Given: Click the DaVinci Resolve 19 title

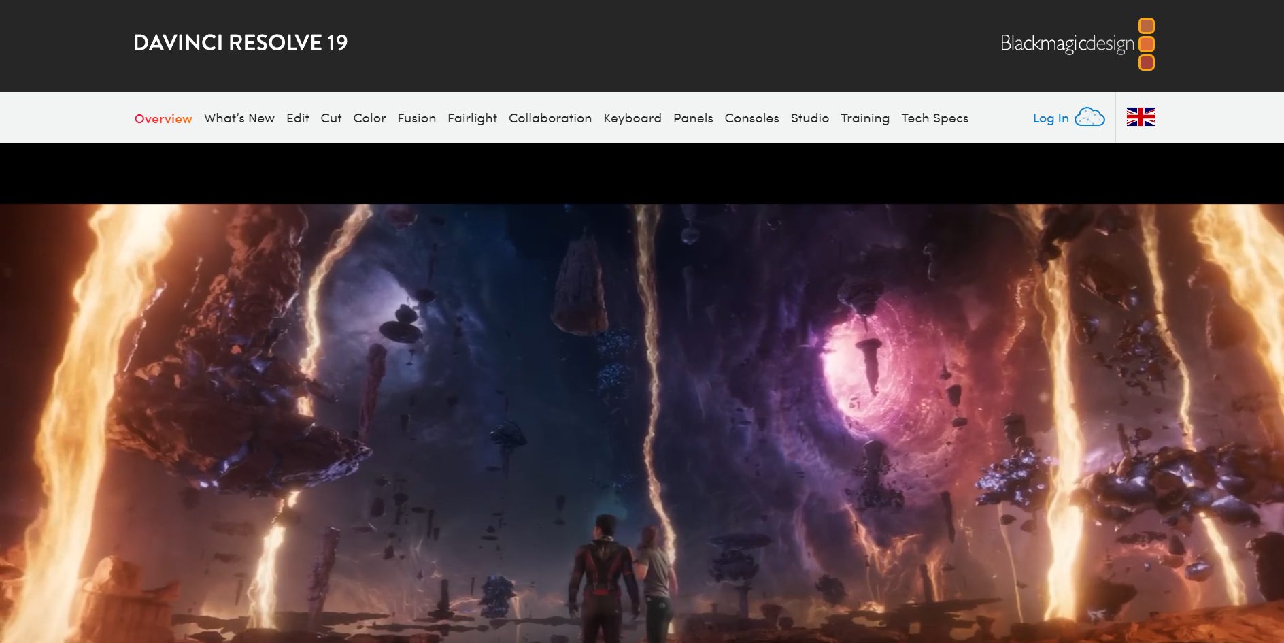Looking at the screenshot, I should (241, 43).
